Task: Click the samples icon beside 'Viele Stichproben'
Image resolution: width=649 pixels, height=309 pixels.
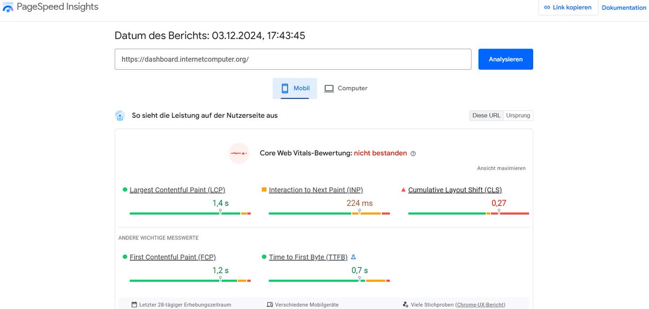Action: point(406,305)
